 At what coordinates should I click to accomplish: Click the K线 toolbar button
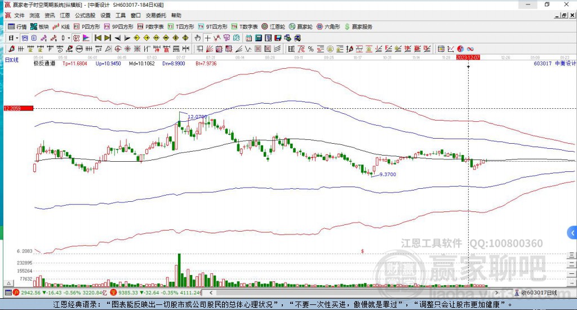[x=61, y=26]
